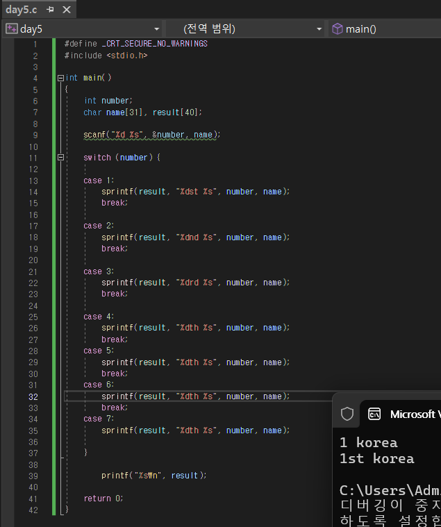Screen dimensions: 441x527
Task: Click 'case 4:' label
Action: [x=99, y=317]
